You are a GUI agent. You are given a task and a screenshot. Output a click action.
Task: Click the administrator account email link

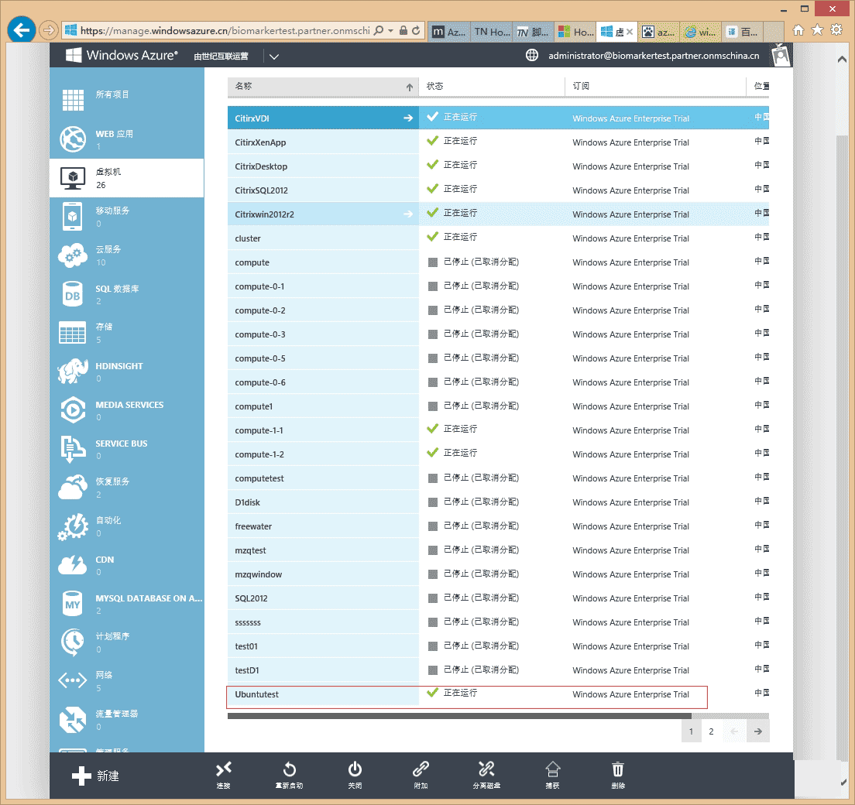(654, 56)
